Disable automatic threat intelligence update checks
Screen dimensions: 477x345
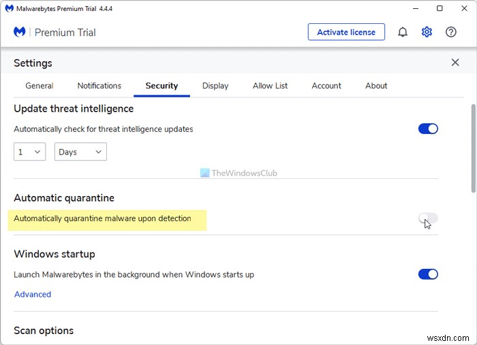[x=428, y=129]
